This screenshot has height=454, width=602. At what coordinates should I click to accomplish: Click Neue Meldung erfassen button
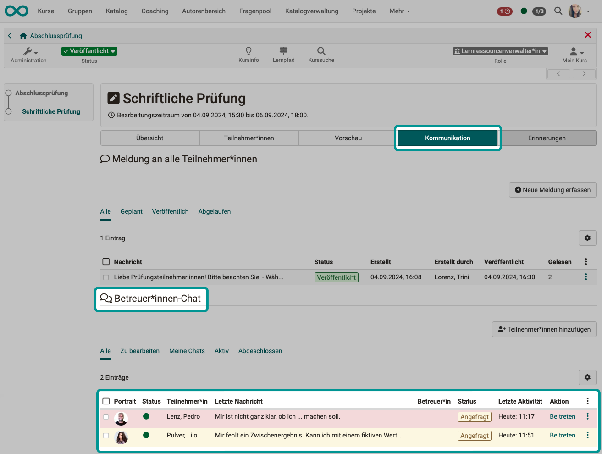coord(552,190)
